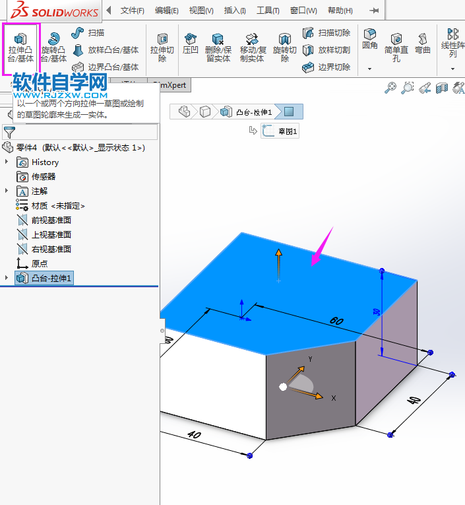Click the Zoom to Fit magnifier icon
The width and height of the screenshot is (465, 505).
point(390,88)
